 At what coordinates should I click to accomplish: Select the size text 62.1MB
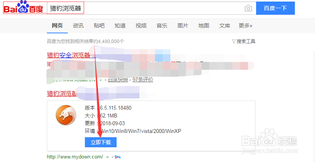click(x=108, y=116)
